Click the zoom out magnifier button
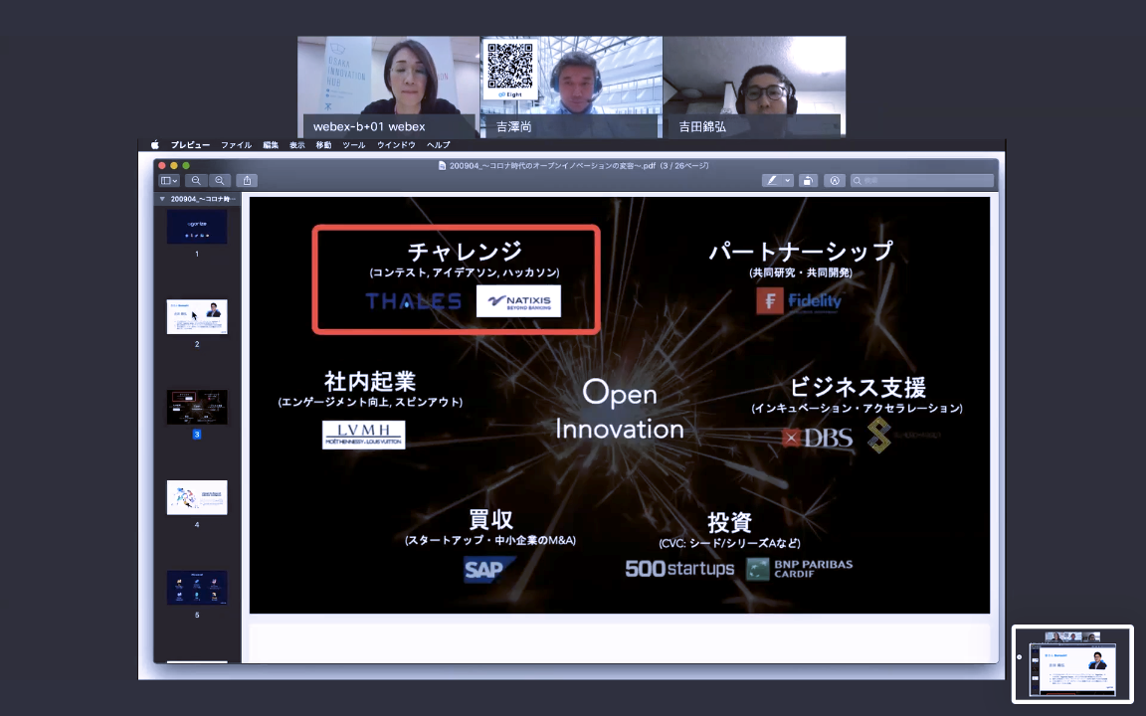 (x=196, y=180)
